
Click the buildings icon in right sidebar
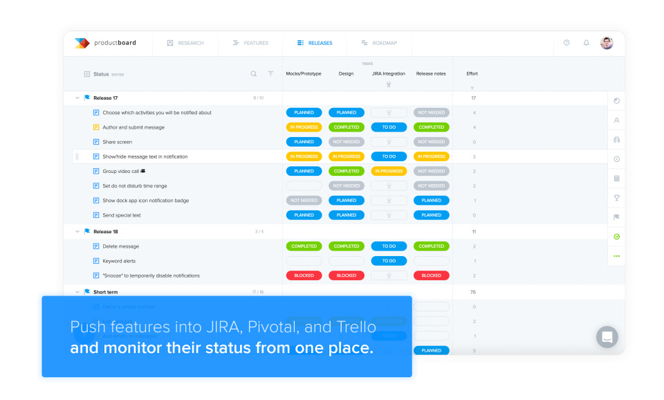coord(616,139)
